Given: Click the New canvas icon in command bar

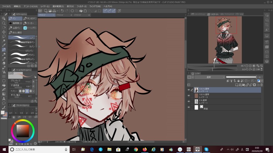Looking at the screenshot, I should [x=46, y=11].
